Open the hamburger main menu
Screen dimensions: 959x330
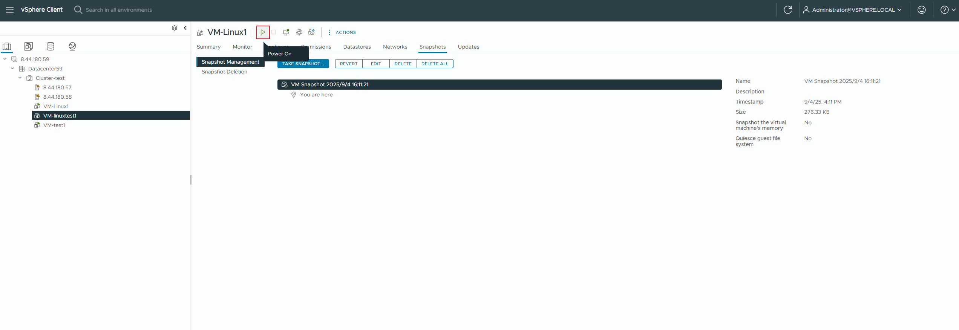click(10, 10)
